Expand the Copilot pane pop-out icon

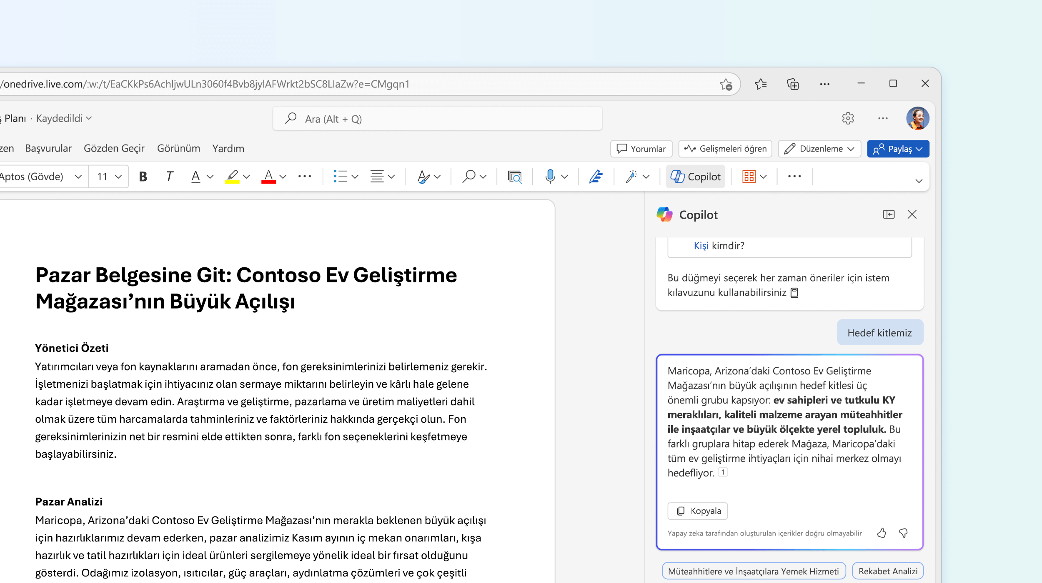coord(889,214)
